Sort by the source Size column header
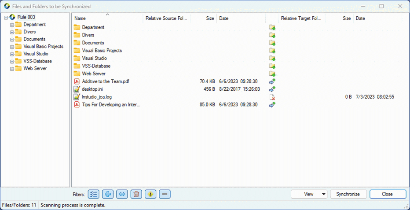Image resolution: width=410 pixels, height=210 pixels. pos(204,18)
